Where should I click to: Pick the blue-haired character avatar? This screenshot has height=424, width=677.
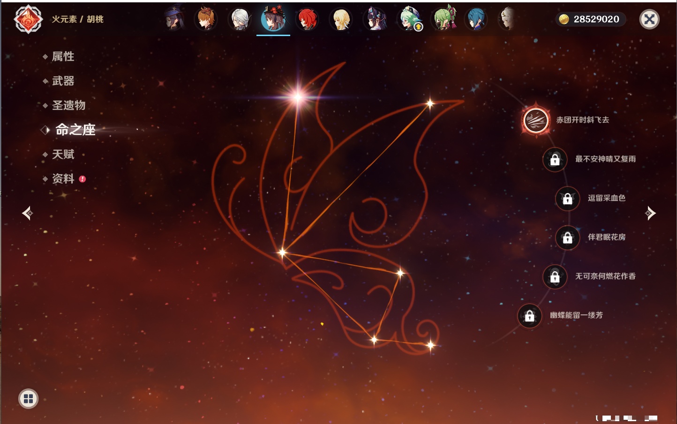(x=476, y=19)
